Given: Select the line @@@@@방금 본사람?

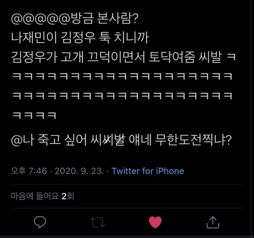Looking at the screenshot, I should [x=75, y=19].
